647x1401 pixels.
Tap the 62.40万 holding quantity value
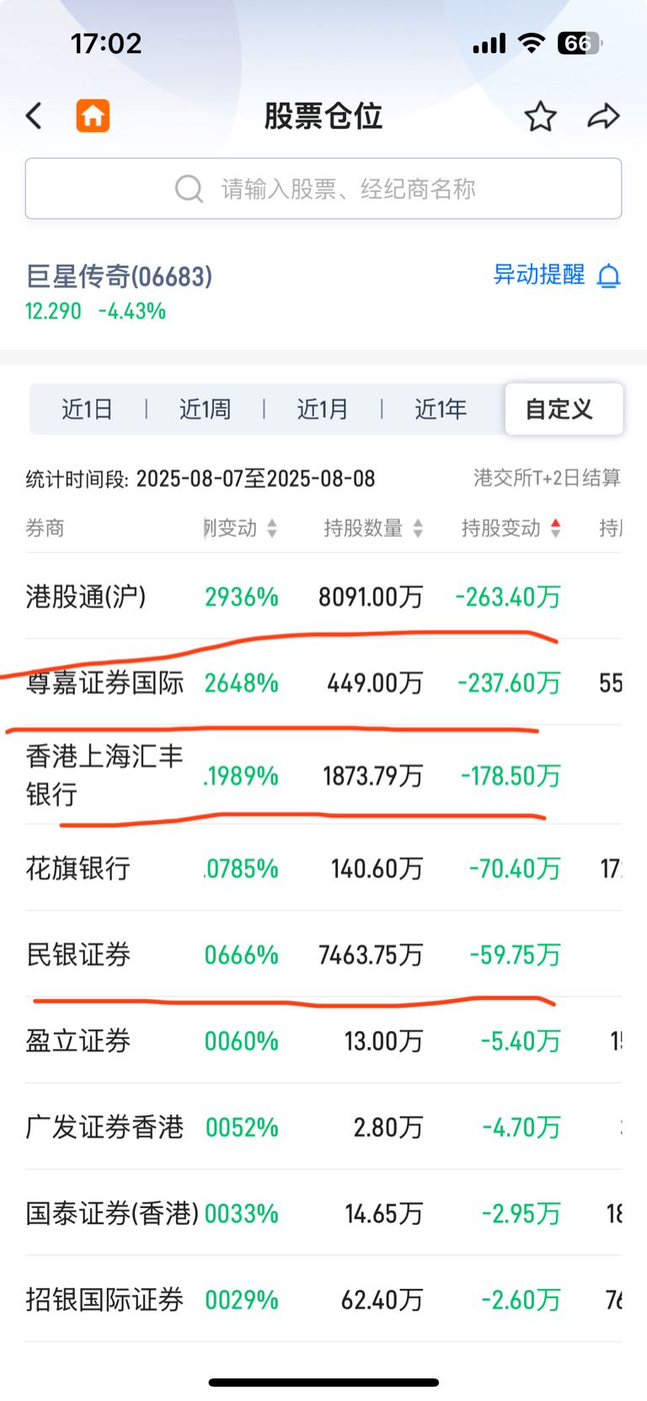tap(382, 1301)
